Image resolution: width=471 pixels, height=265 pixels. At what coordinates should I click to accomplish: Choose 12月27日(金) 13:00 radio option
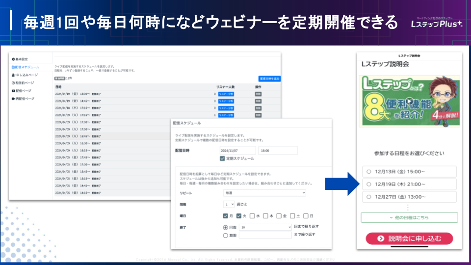pyautogui.click(x=369, y=197)
